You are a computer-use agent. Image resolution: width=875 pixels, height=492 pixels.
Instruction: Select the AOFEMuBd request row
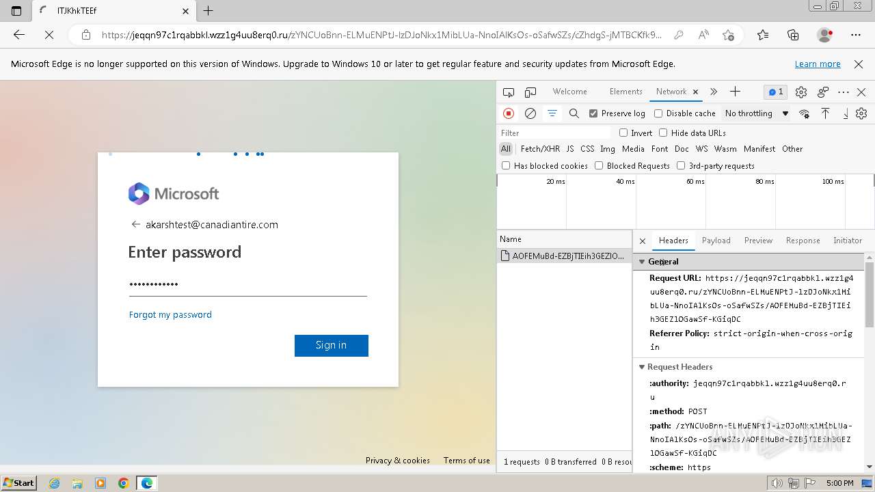(x=564, y=256)
